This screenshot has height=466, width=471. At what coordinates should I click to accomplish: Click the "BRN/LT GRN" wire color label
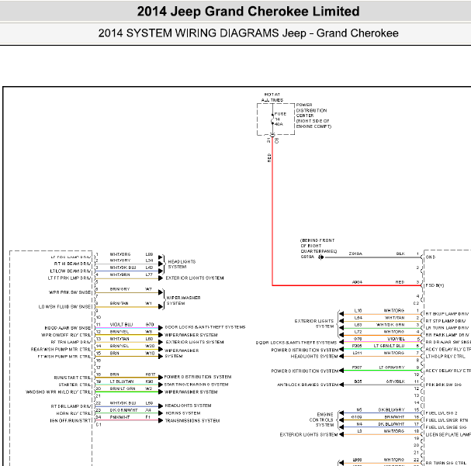pos(123,388)
